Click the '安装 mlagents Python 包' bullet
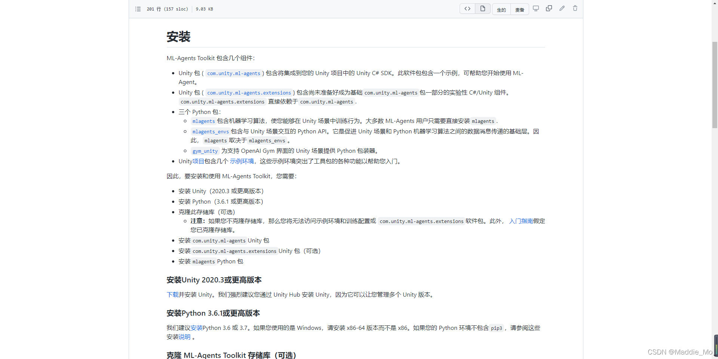 pos(211,261)
